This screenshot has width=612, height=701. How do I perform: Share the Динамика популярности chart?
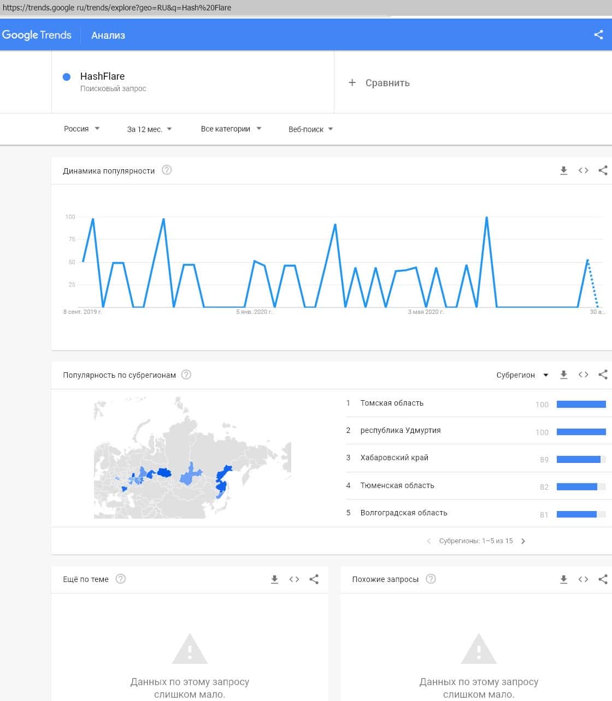click(603, 171)
